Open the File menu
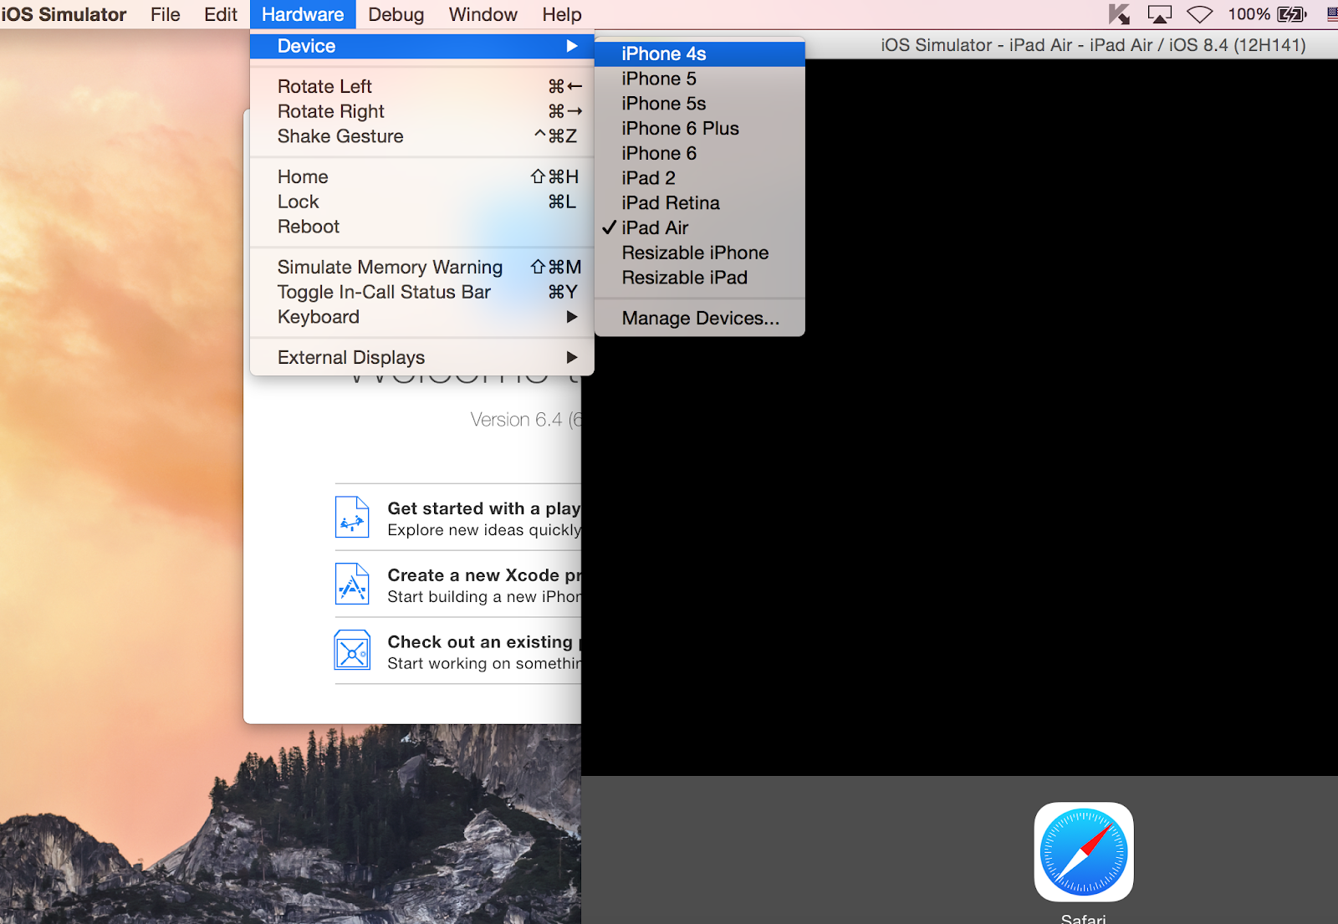Image resolution: width=1338 pixels, height=924 pixels. point(166,14)
